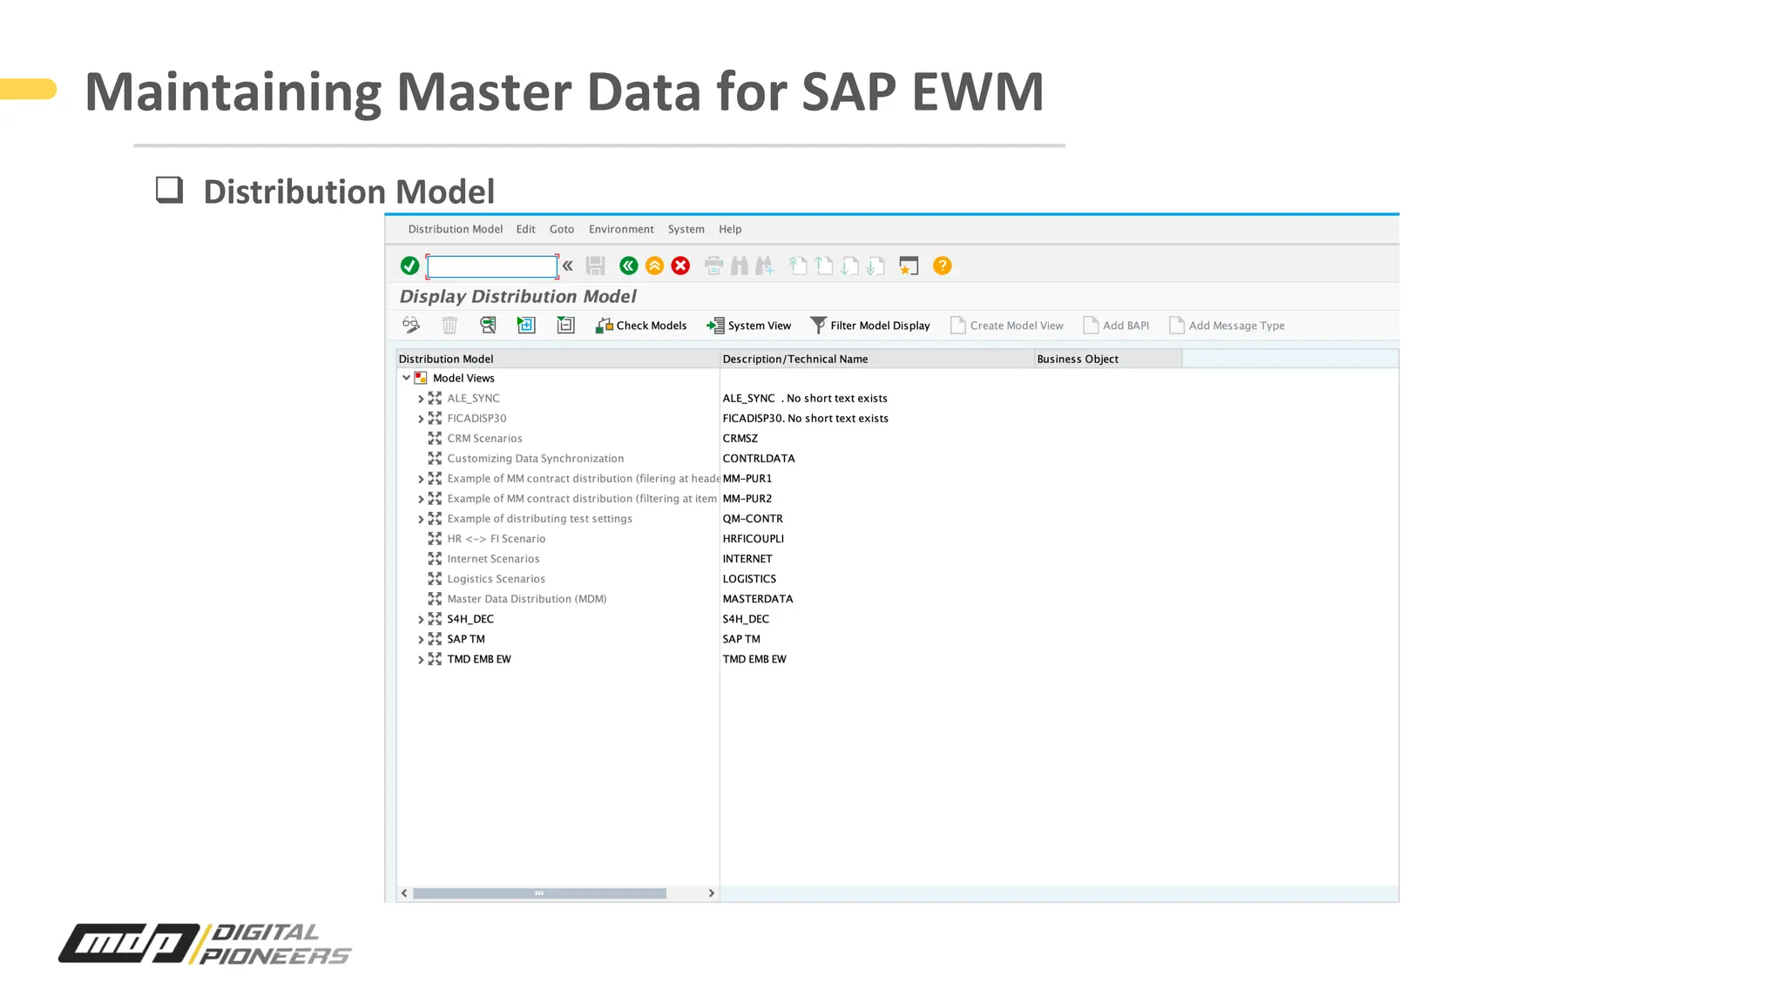This screenshot has height=1003, width=1784.
Task: Expand the S4H_DEC model view
Action: tap(421, 619)
